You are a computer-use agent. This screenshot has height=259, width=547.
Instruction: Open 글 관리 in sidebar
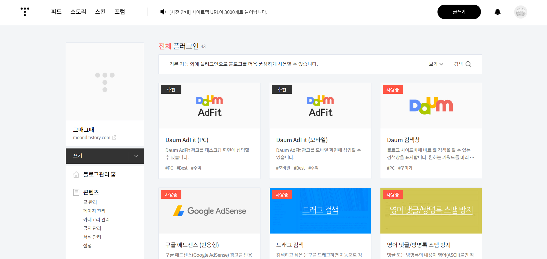[x=90, y=202]
